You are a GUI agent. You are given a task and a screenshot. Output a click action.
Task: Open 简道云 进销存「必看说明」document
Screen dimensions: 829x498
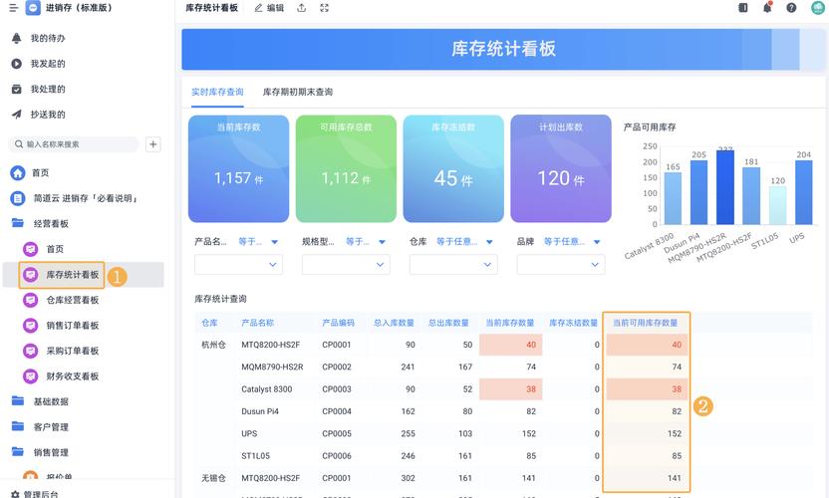coord(75,198)
